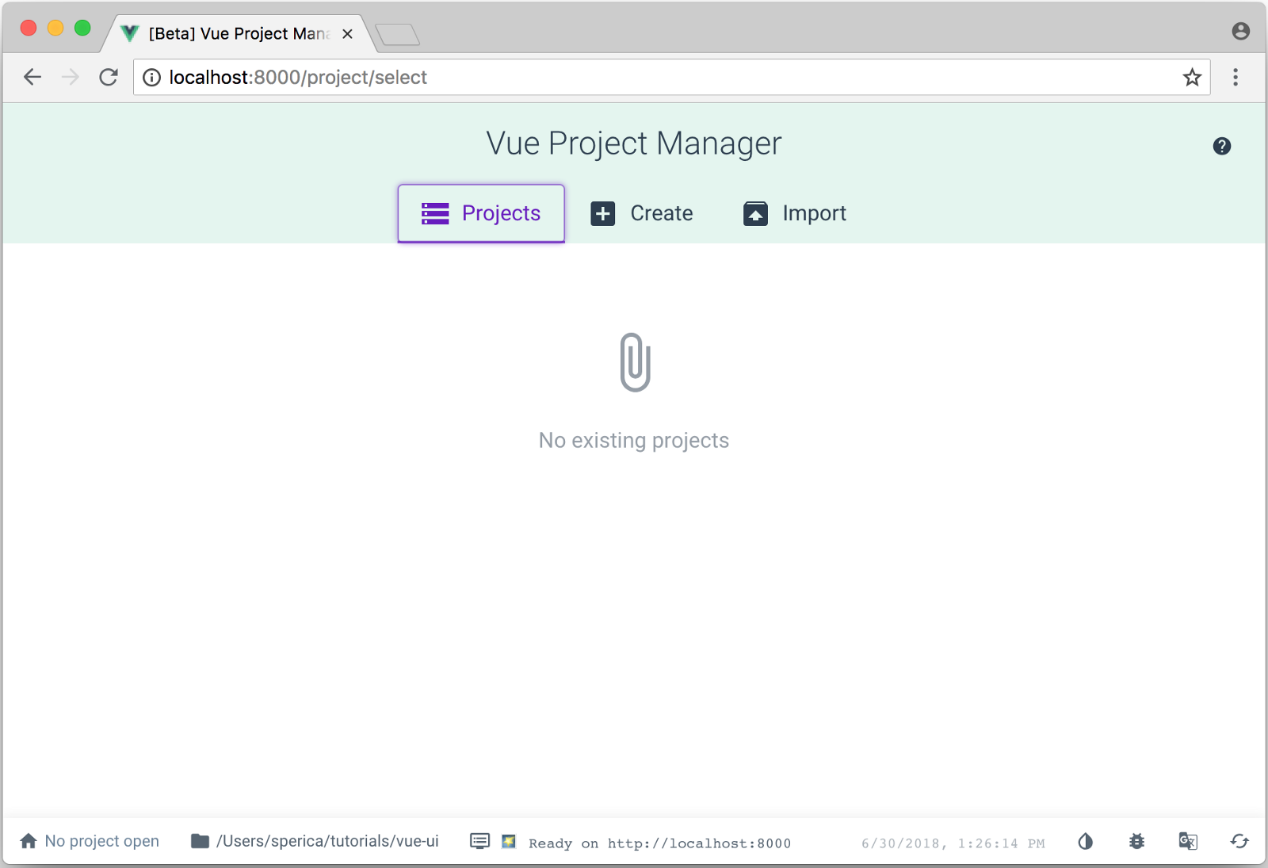
Task: Click the No project open status text
Action: [102, 841]
